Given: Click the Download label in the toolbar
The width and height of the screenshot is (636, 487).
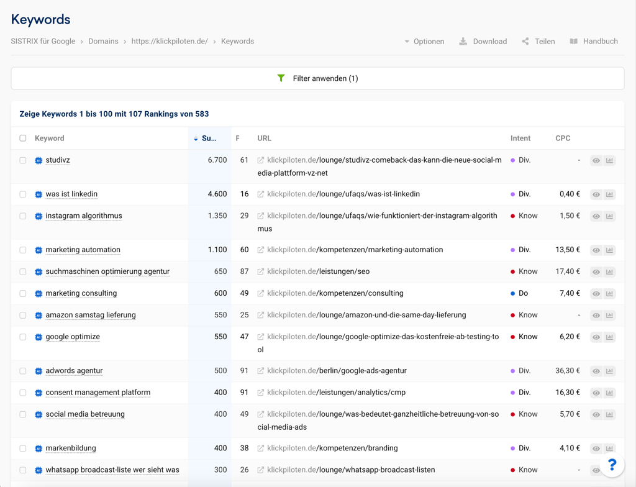Looking at the screenshot, I should tap(490, 42).
